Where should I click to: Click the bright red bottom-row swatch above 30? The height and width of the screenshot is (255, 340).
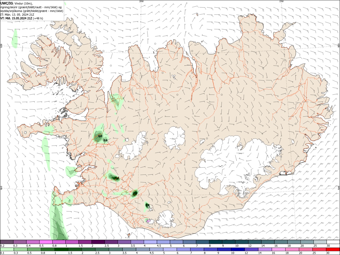pyautogui.click(x=333, y=249)
